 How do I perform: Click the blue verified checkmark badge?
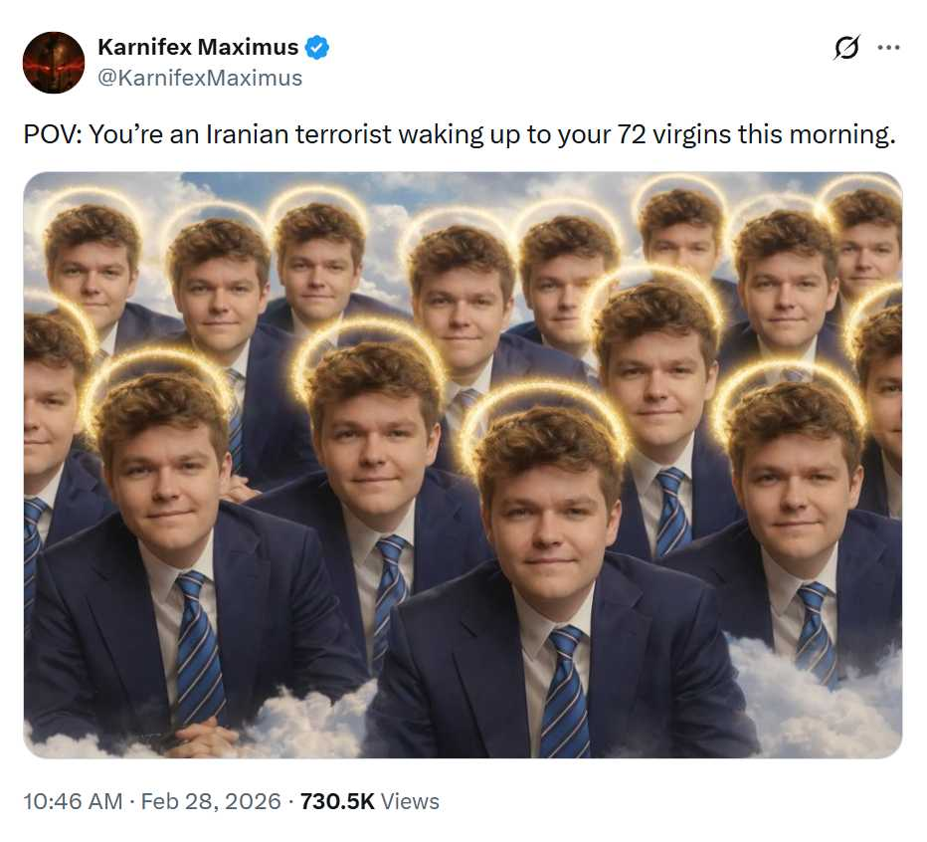click(317, 48)
